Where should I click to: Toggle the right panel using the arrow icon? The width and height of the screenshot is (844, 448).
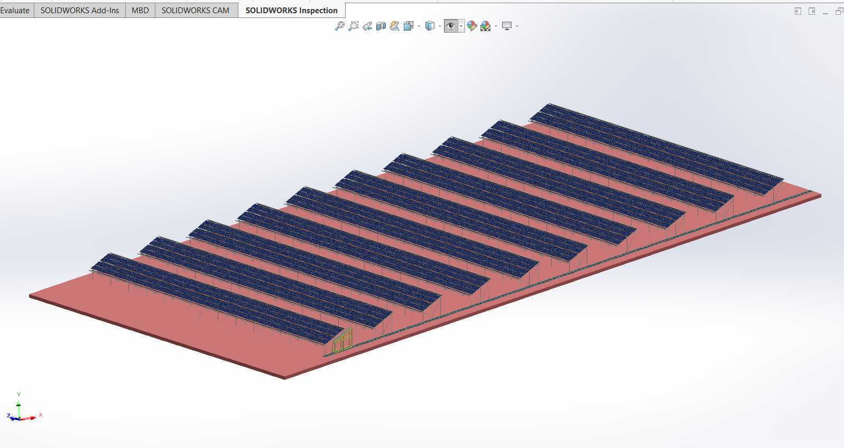click(812, 11)
